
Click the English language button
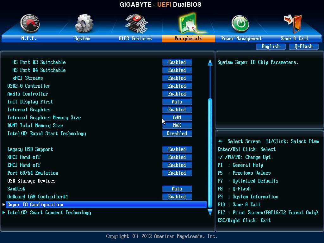pos(271,47)
